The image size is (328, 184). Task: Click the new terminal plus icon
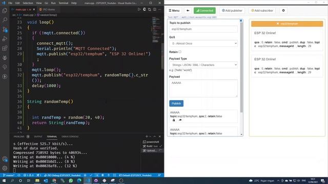[x=147, y=136]
